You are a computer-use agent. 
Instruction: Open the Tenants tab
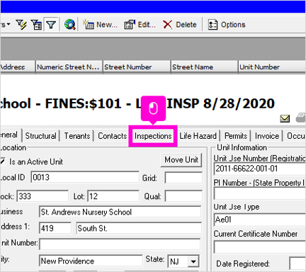[x=77, y=136]
